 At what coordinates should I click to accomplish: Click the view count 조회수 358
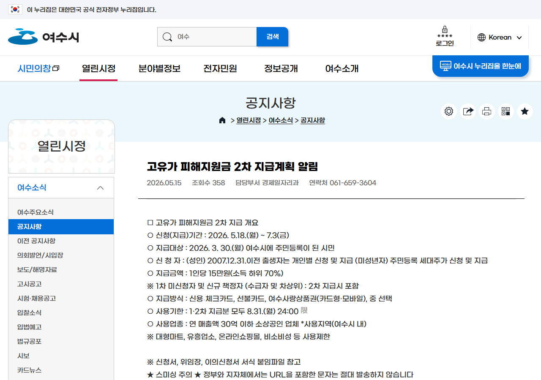coord(208,183)
